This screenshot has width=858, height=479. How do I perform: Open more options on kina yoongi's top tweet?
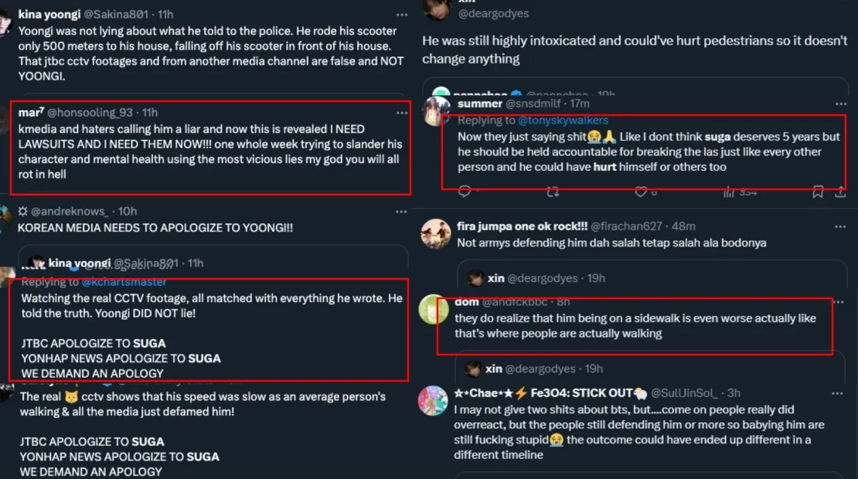tap(401, 15)
